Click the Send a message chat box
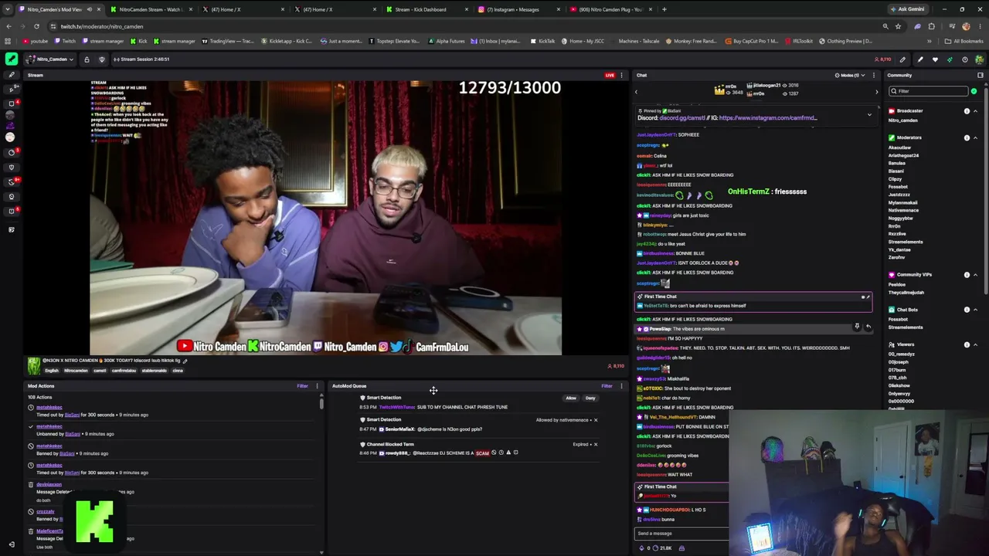This screenshot has width=989, height=556. pos(681,534)
